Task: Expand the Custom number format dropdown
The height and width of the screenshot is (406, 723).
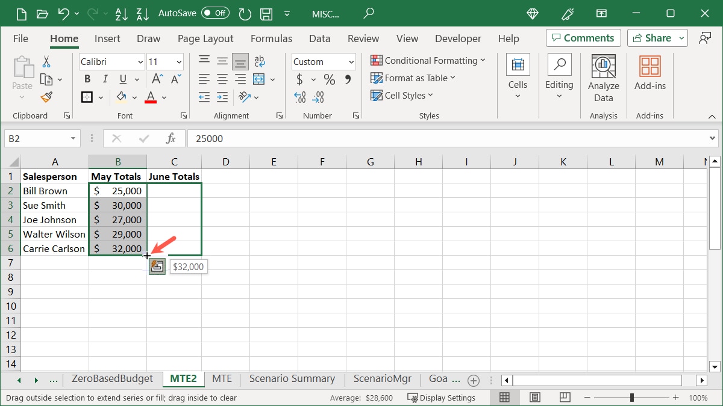Action: 351,62
